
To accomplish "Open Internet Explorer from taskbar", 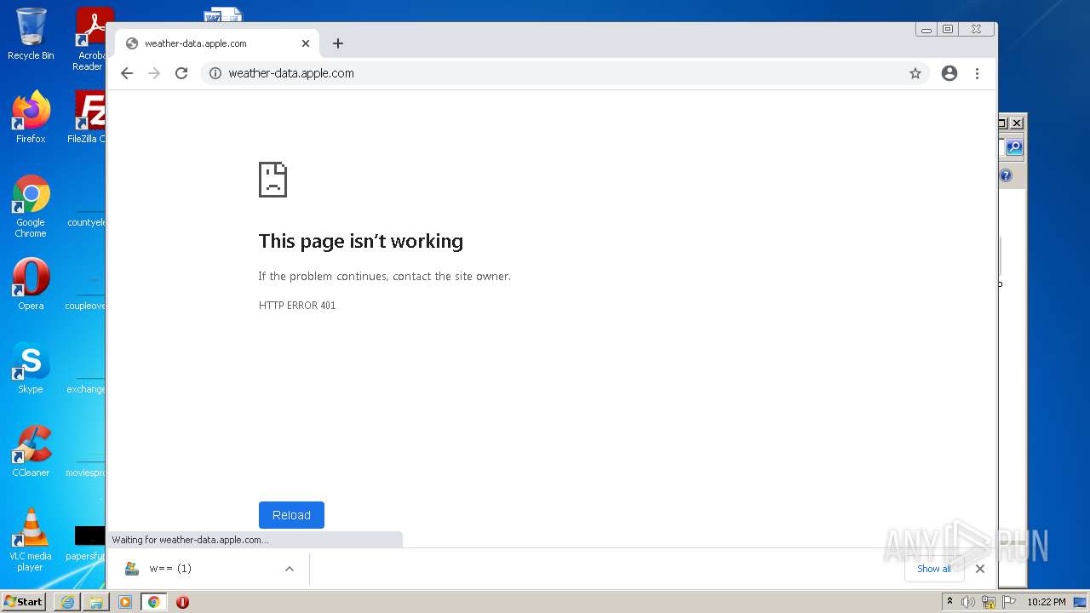I will coord(67,602).
